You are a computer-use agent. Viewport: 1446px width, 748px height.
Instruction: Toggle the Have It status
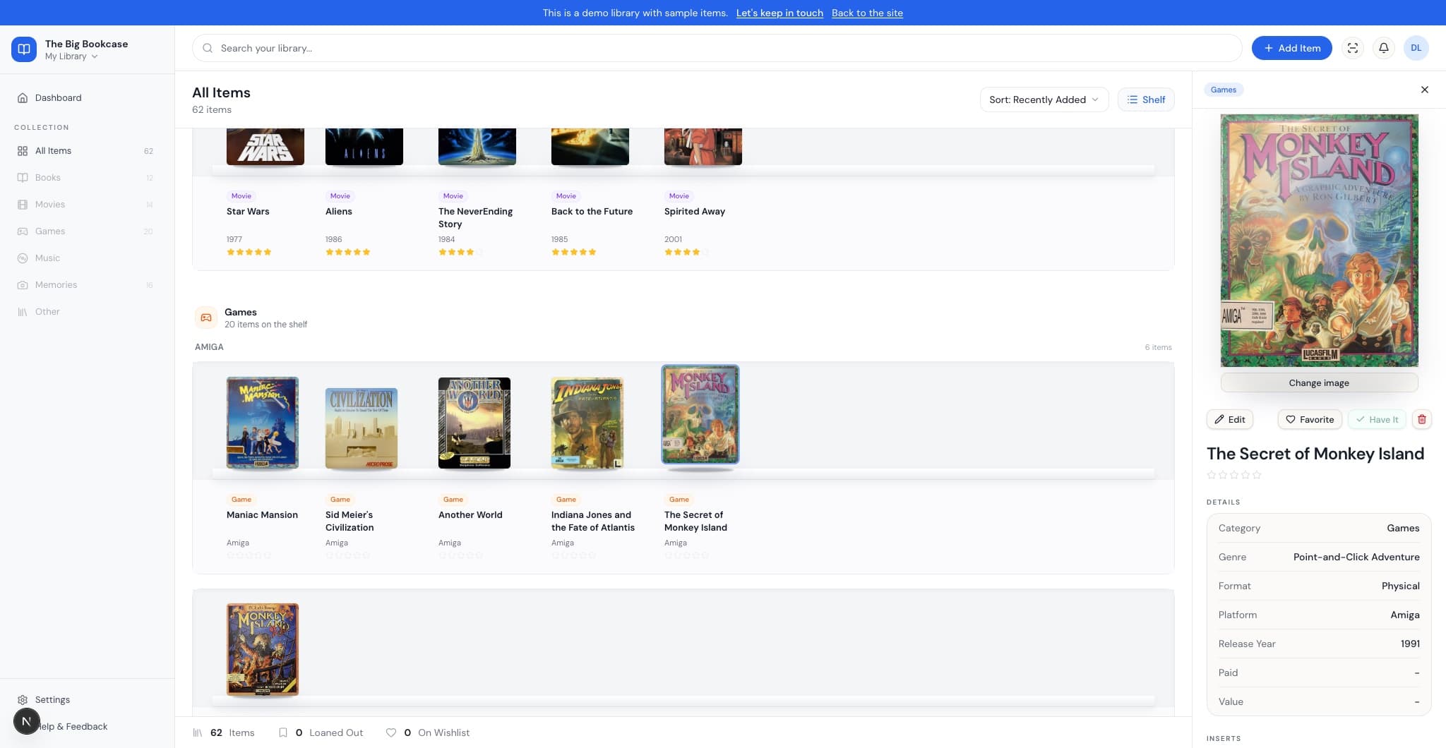(x=1378, y=419)
